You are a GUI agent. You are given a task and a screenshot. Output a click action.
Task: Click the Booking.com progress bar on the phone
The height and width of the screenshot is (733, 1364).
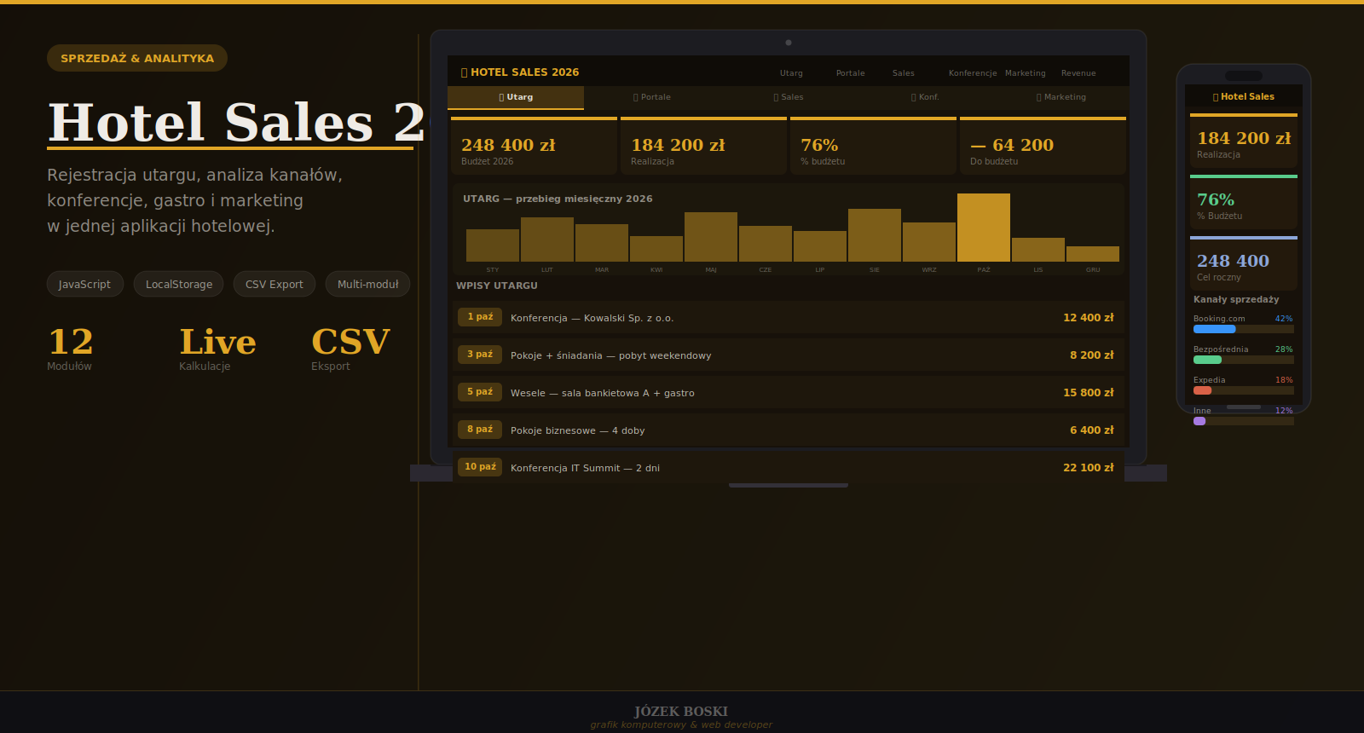point(1244,329)
